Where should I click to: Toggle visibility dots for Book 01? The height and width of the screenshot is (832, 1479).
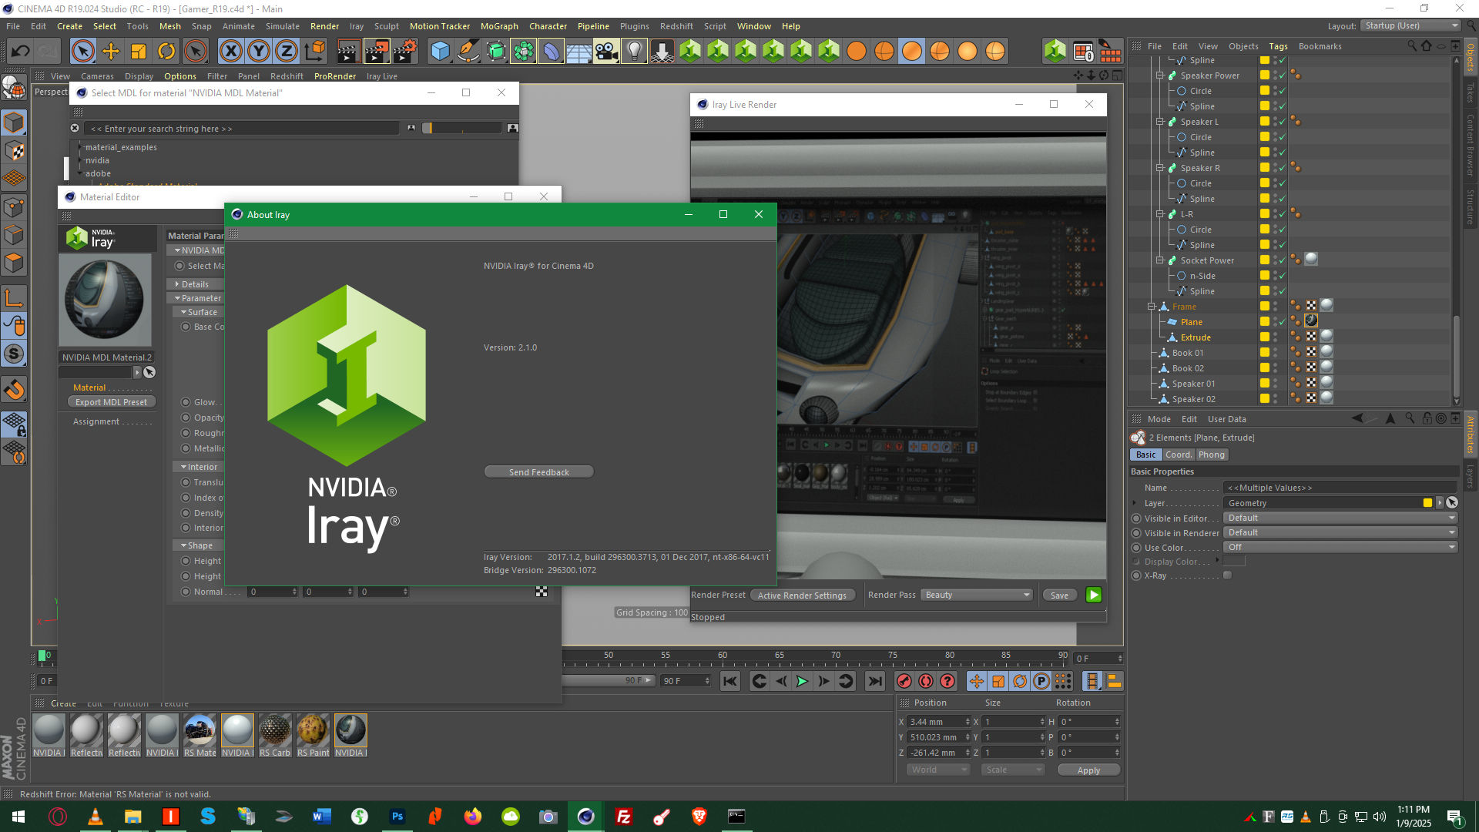pos(1275,353)
